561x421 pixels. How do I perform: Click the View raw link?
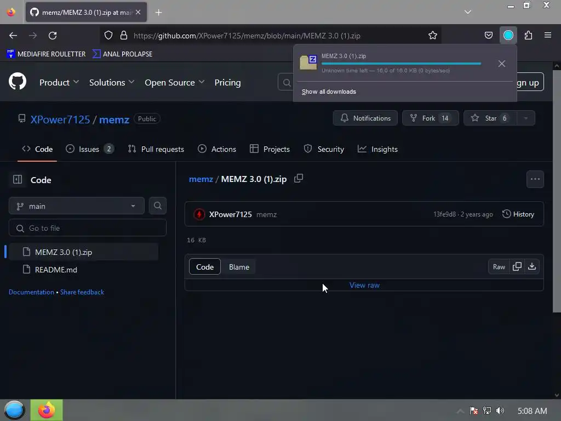pos(364,285)
